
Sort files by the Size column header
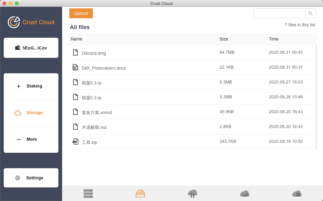[224, 39]
